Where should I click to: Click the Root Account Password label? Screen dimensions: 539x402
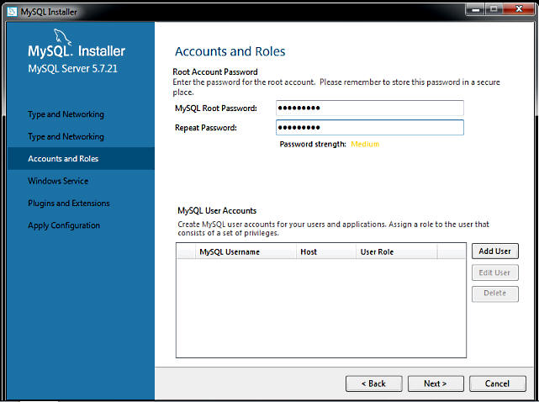tap(215, 71)
